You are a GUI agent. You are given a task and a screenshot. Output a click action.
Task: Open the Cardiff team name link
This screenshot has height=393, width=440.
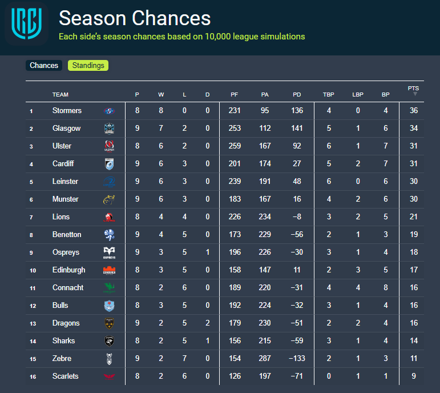63,164
